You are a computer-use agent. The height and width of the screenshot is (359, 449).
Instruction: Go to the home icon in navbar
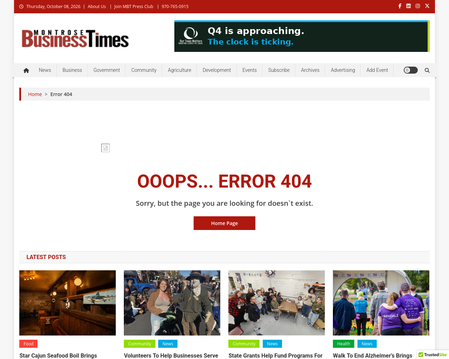click(x=26, y=70)
